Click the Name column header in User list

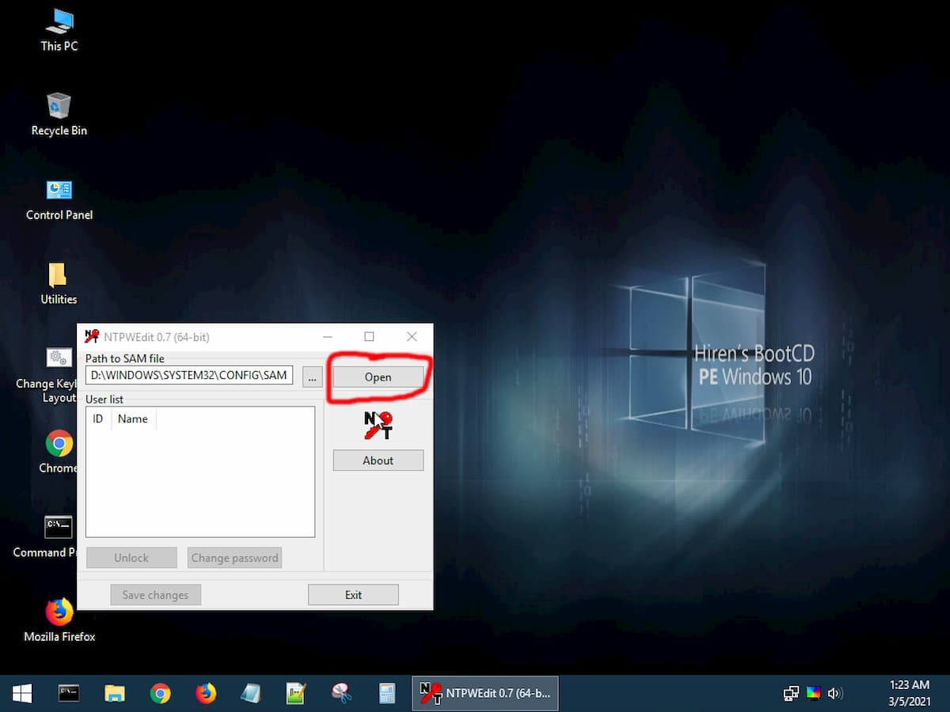pos(133,419)
